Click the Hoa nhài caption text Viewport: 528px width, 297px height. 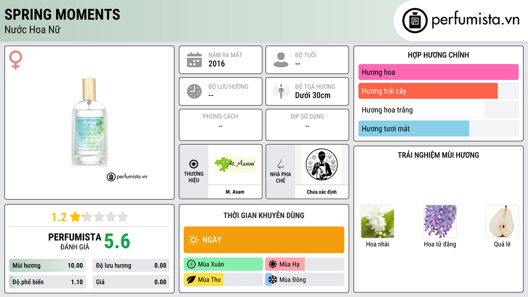(x=377, y=244)
